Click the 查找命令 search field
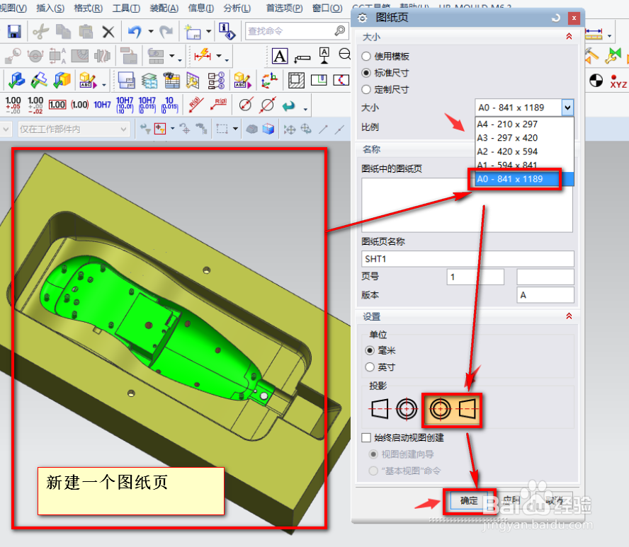This screenshot has height=547, width=629. tap(297, 31)
